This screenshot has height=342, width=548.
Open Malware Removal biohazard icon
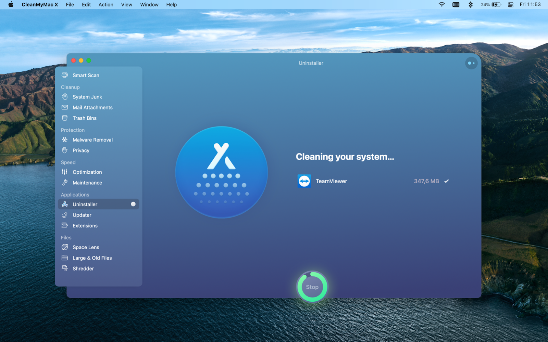65,140
